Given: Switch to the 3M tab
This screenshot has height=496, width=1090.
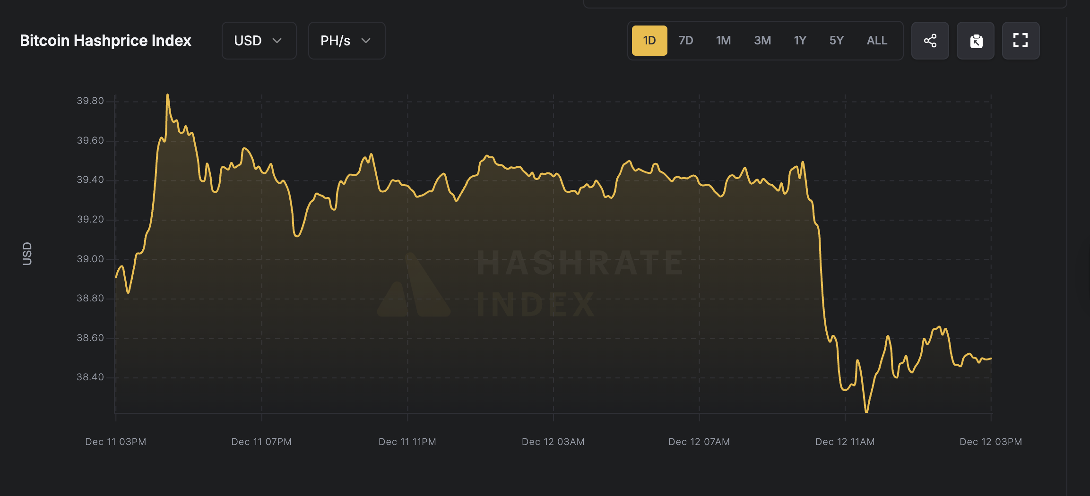Looking at the screenshot, I should (762, 41).
